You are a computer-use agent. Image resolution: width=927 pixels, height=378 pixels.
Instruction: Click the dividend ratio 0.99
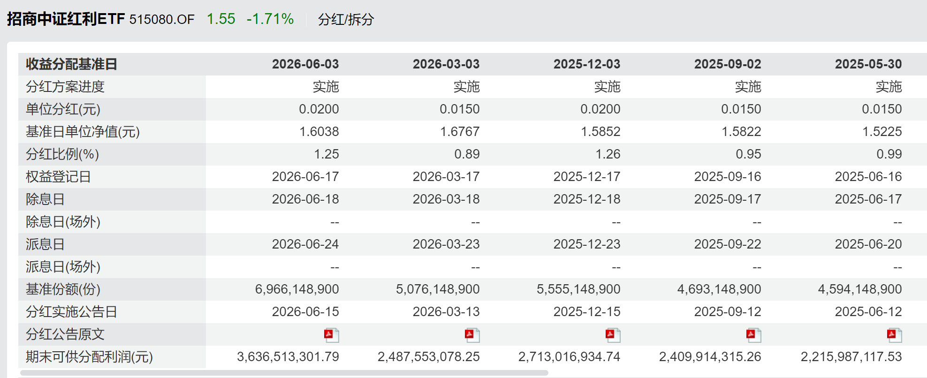889,154
